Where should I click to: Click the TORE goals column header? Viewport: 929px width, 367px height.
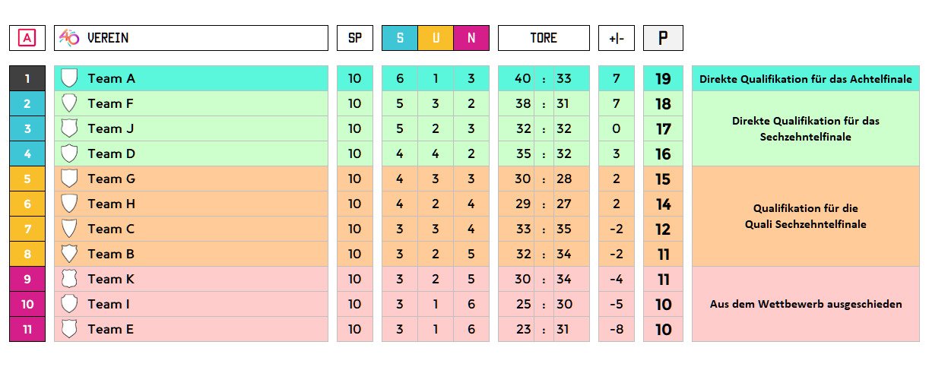click(544, 38)
